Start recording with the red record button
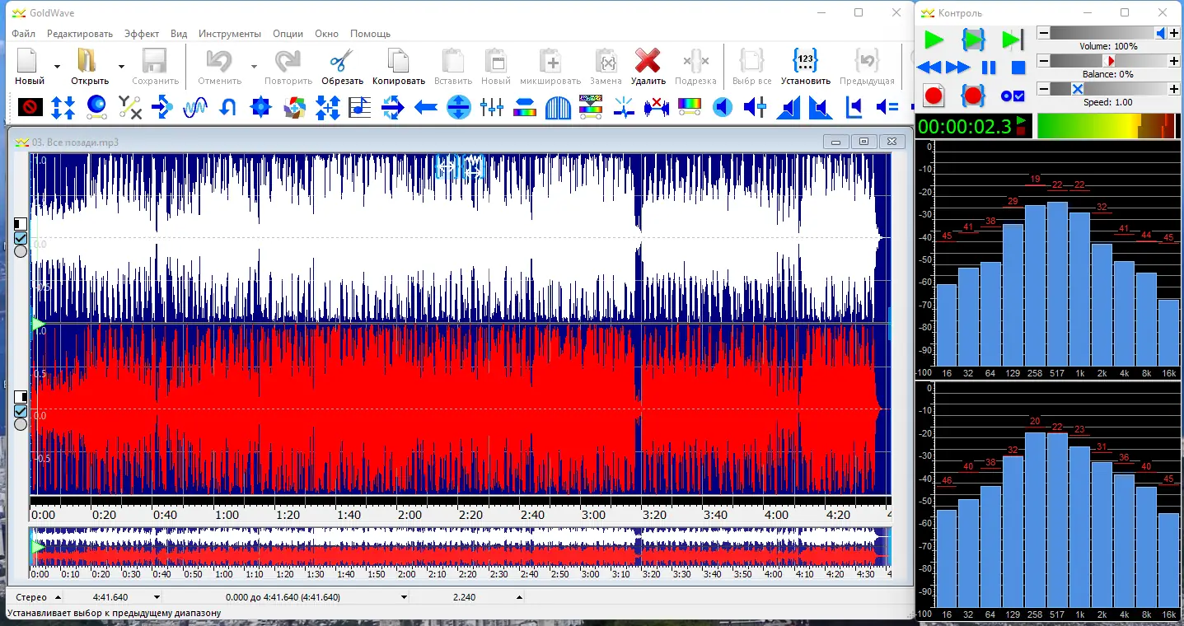 [x=933, y=96]
